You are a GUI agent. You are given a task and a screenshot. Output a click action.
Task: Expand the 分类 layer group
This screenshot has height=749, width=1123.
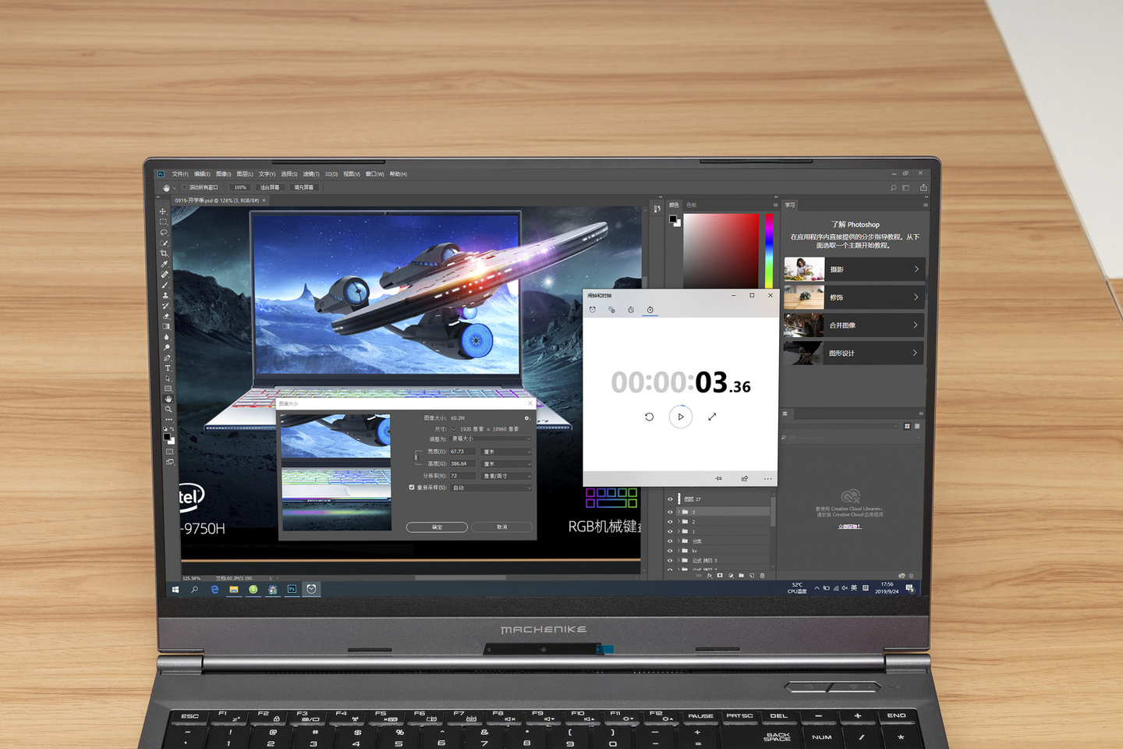pyautogui.click(x=678, y=541)
